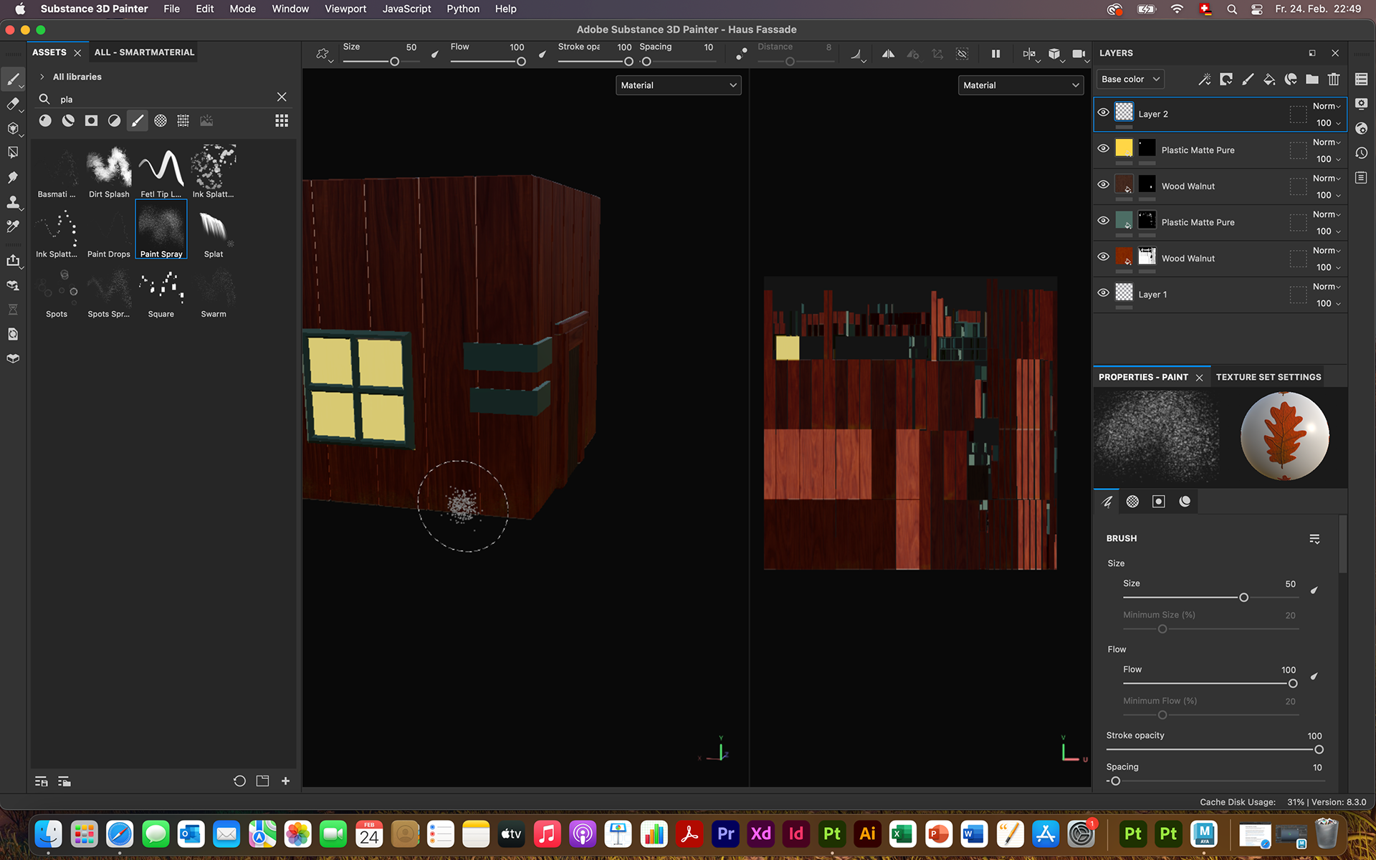This screenshot has width=1376, height=860.
Task: Open the Base color channel dropdown
Action: click(1130, 80)
